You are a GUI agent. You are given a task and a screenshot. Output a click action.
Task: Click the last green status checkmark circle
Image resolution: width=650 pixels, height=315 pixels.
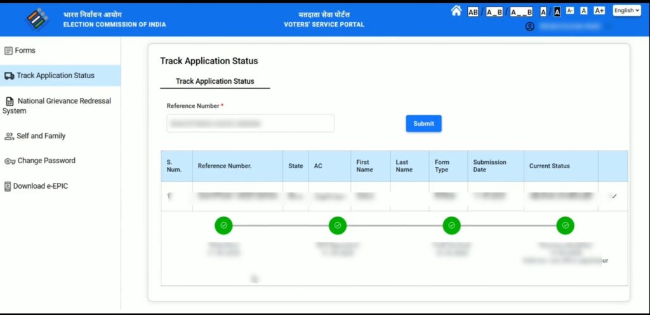565,225
